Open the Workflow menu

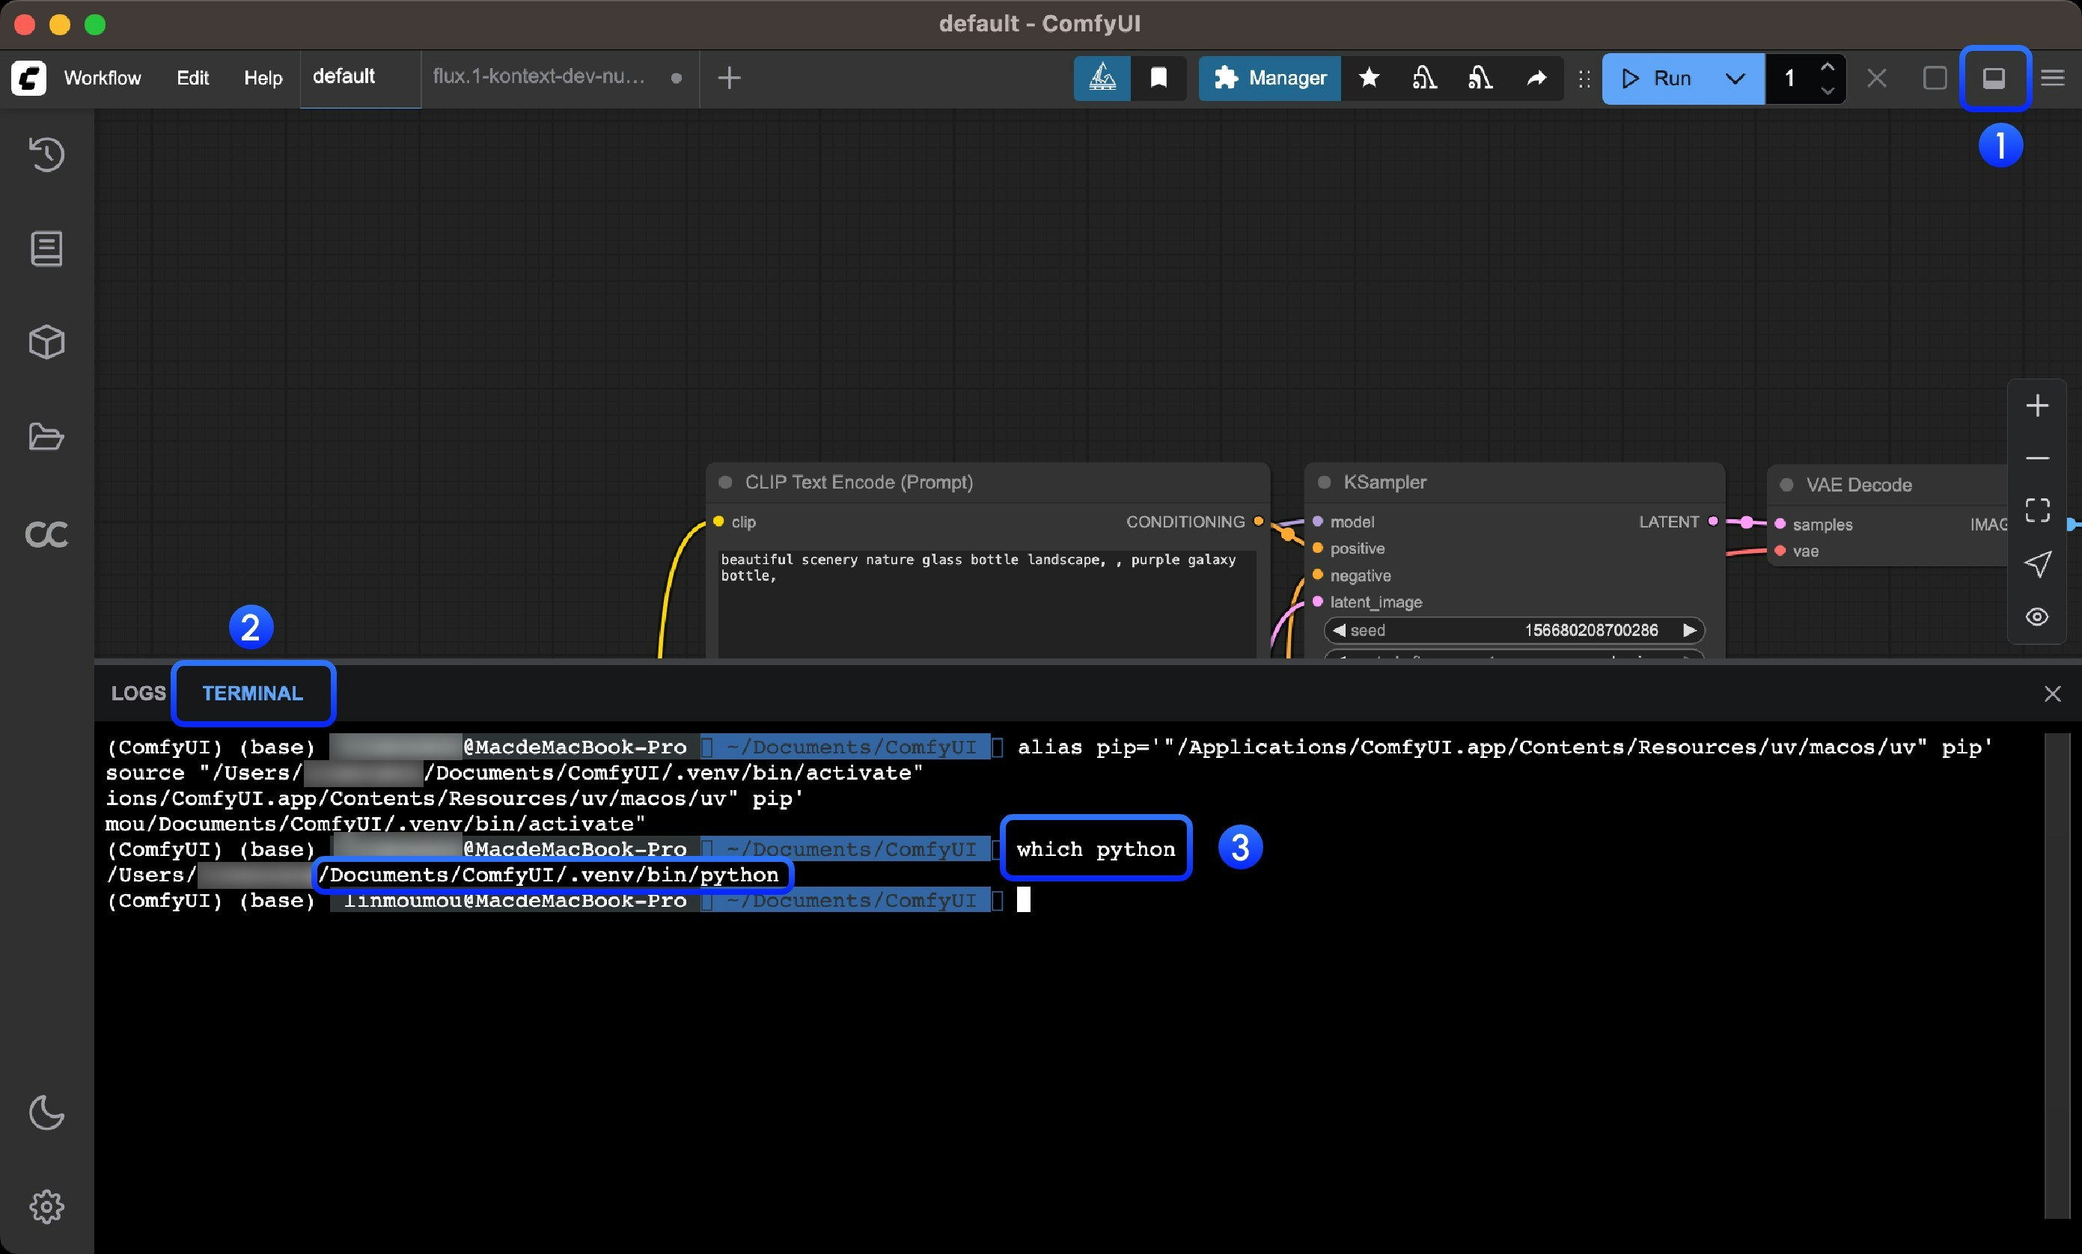tap(103, 77)
